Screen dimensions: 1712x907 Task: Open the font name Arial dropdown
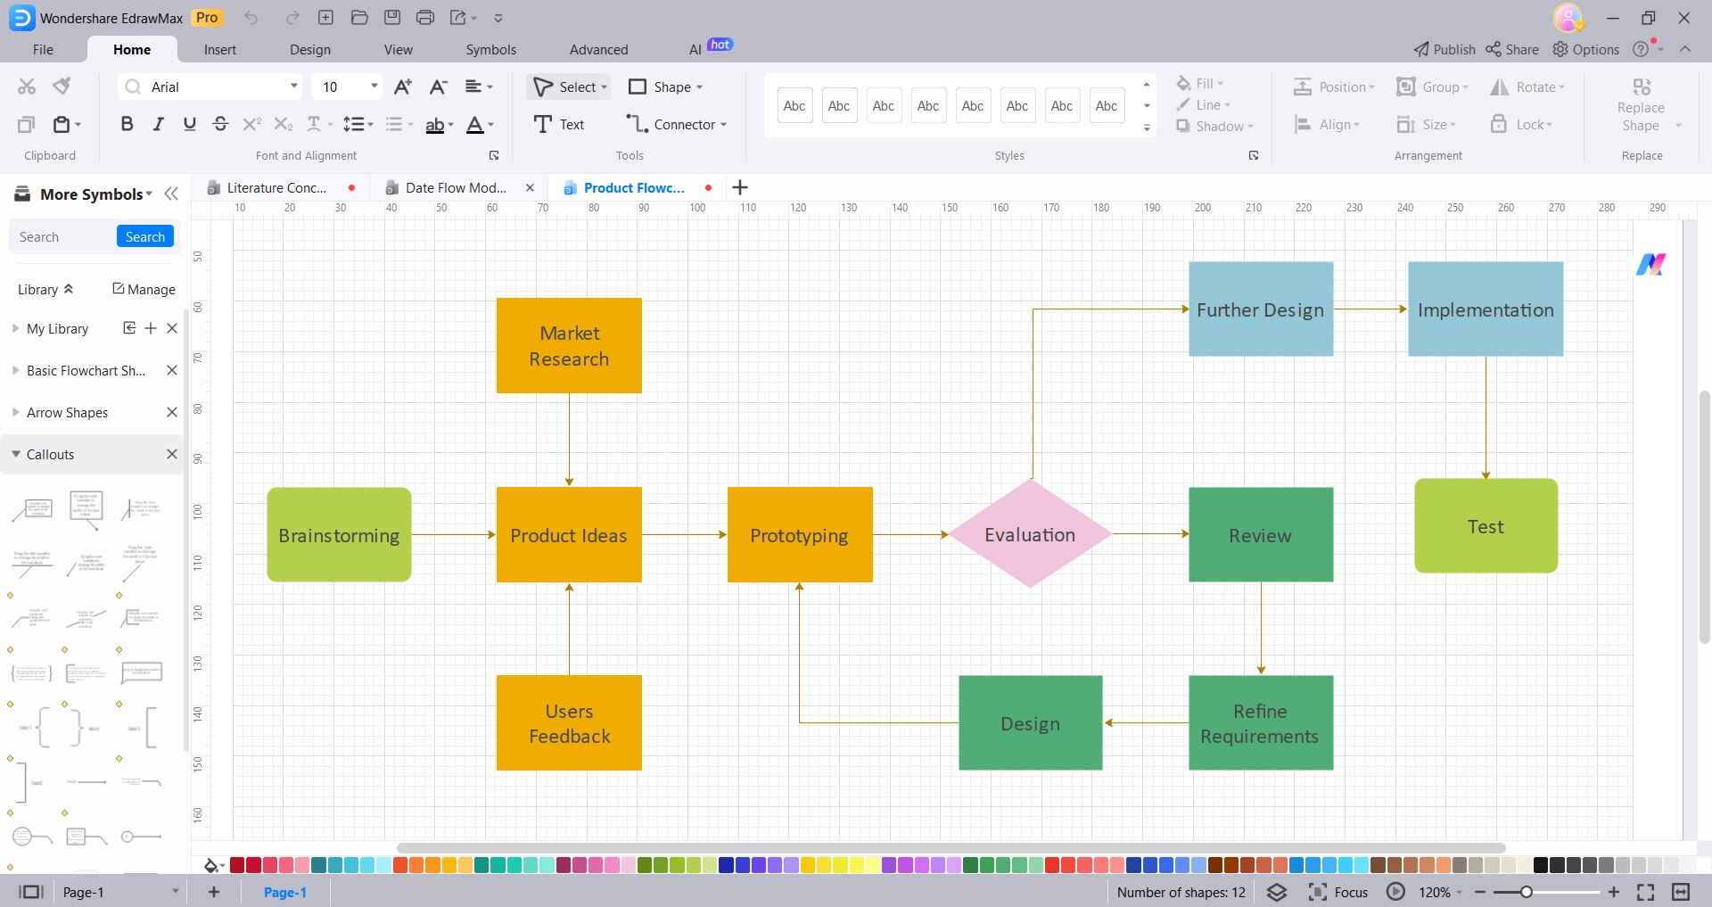[293, 87]
